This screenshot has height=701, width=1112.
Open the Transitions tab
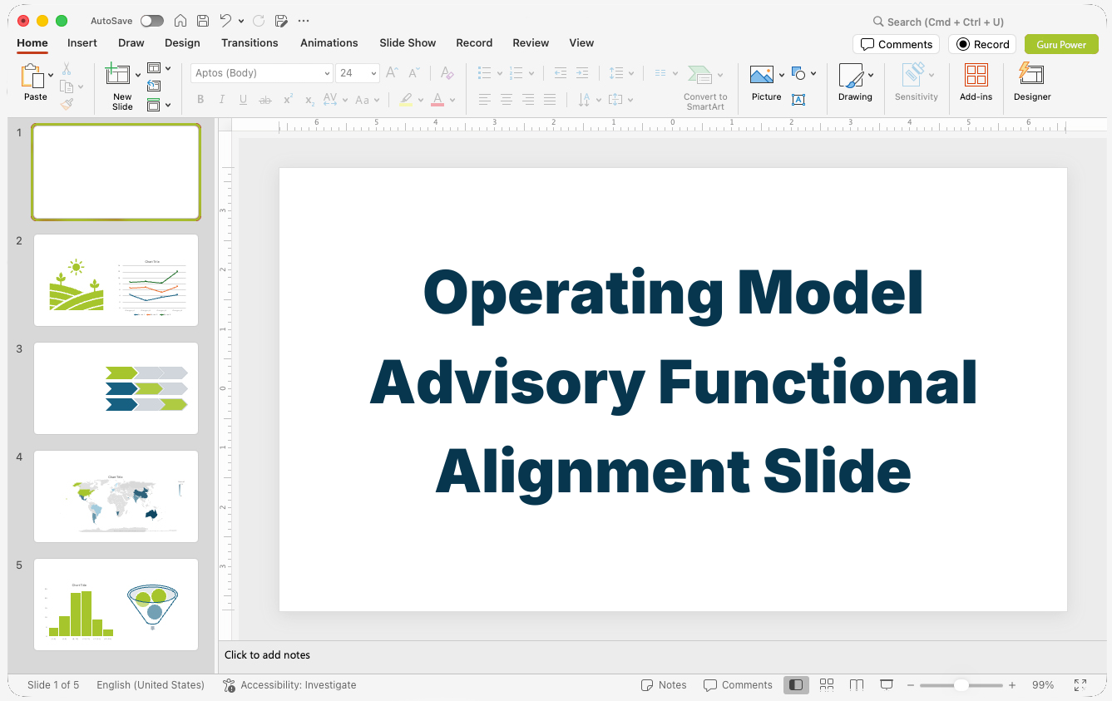pos(250,43)
